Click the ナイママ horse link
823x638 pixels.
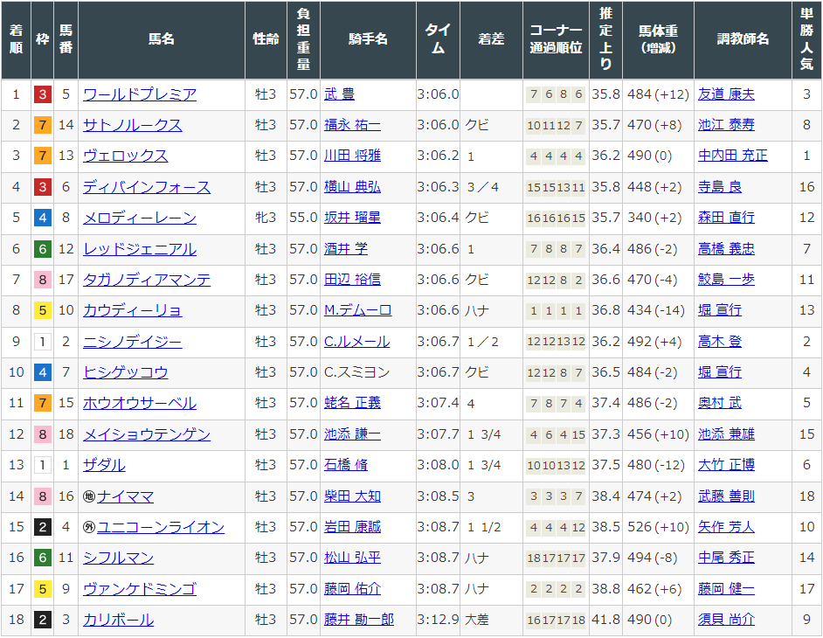(126, 496)
